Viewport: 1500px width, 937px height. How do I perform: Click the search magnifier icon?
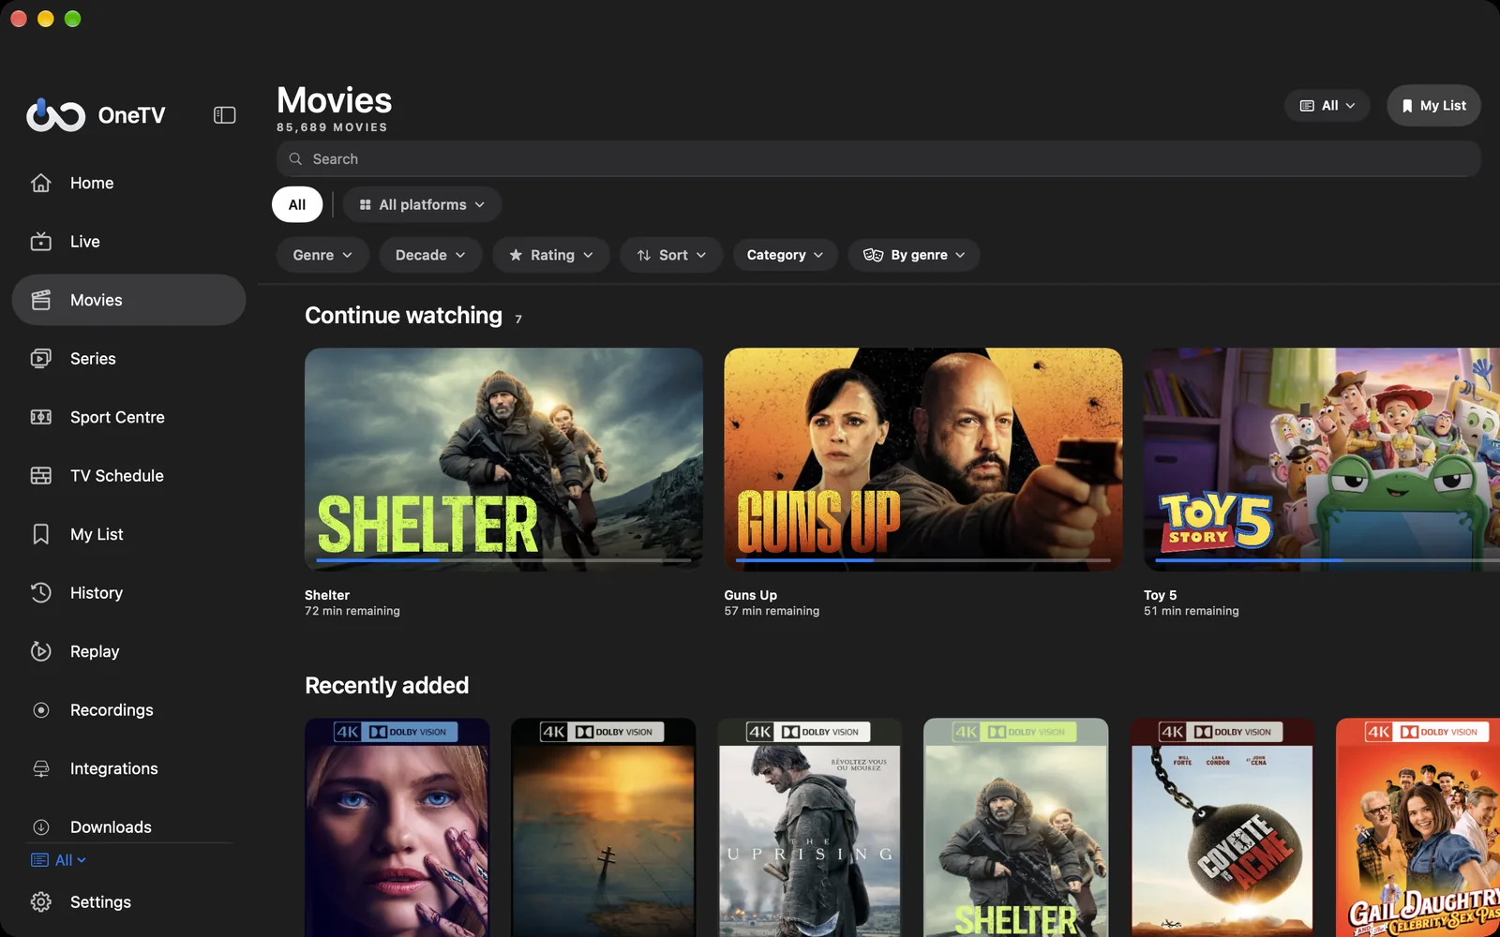point(295,159)
